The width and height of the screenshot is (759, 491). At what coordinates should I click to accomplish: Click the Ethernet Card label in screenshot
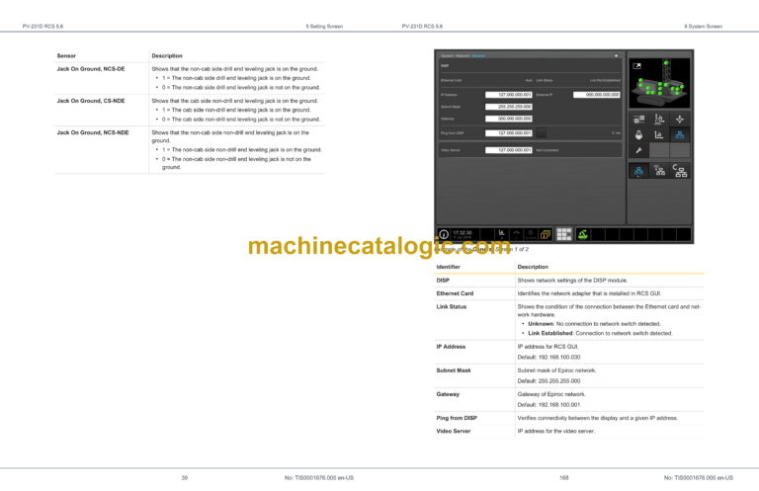point(451,80)
